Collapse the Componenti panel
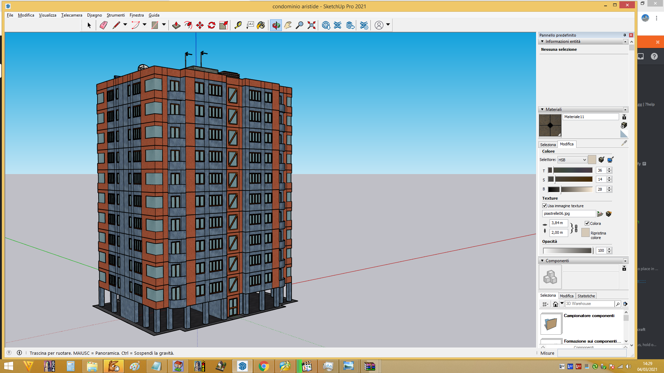Image resolution: width=664 pixels, height=373 pixels. point(542,261)
